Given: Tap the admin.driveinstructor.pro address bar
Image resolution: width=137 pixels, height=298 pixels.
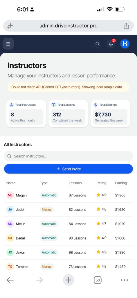Looking at the screenshot, I should coord(68,26).
